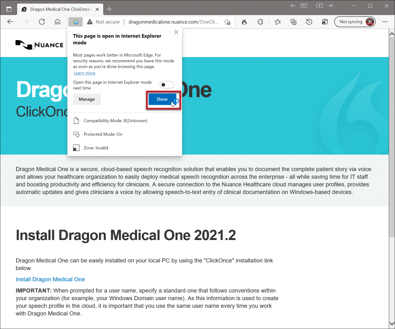Click the Nuance logo
The height and width of the screenshot is (329, 395).
click(39, 45)
